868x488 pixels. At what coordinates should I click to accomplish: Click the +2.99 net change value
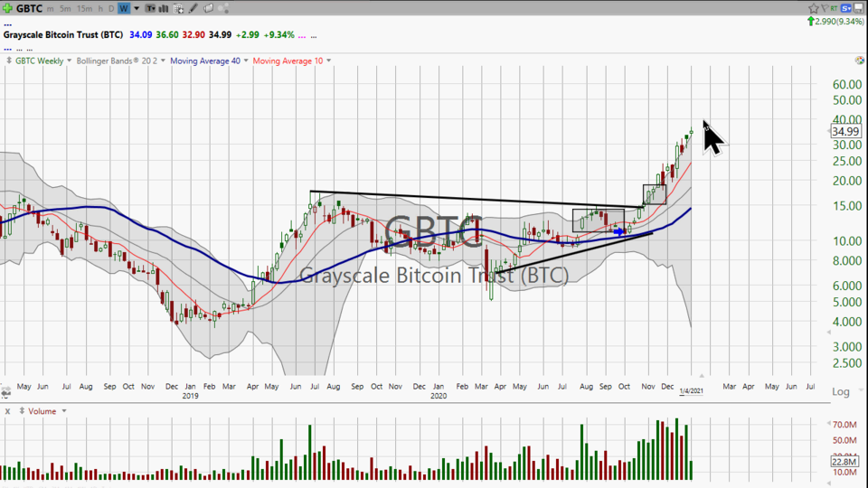(x=248, y=35)
